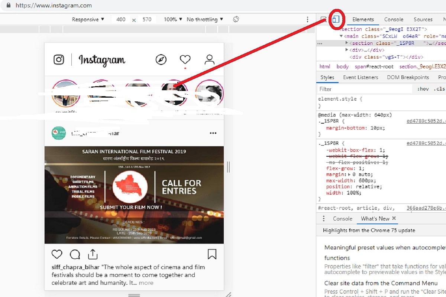Open the 366aad278e6b stylesheet link

click(x=426, y=208)
